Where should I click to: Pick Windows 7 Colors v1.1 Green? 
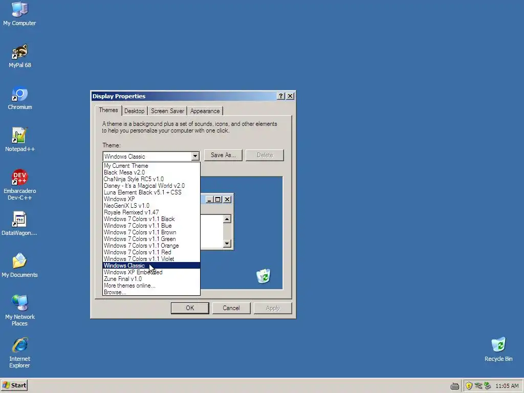pos(151,239)
